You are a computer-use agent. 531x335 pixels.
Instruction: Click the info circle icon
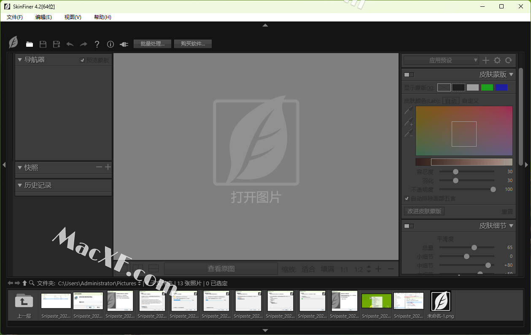pos(111,44)
